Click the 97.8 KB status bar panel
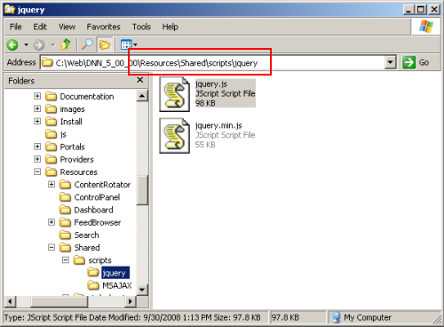The image size is (444, 327). (x=297, y=317)
